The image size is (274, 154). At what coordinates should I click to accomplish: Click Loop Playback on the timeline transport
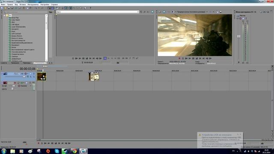coord(42,143)
